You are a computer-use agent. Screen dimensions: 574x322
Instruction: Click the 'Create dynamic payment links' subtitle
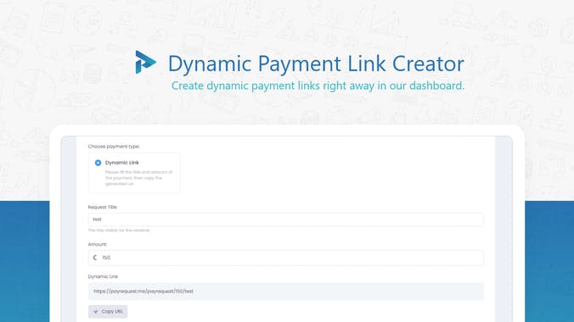click(318, 86)
